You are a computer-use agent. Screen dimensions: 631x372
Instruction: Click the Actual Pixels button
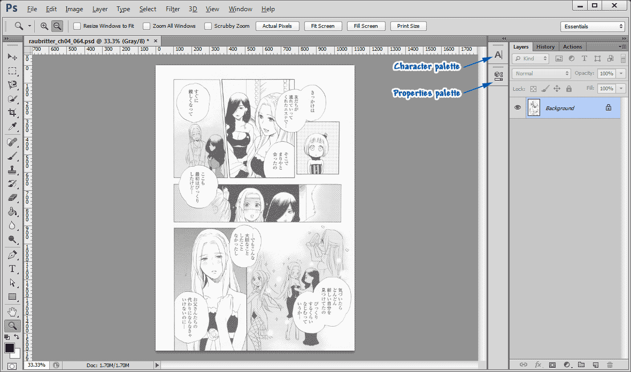coord(277,26)
